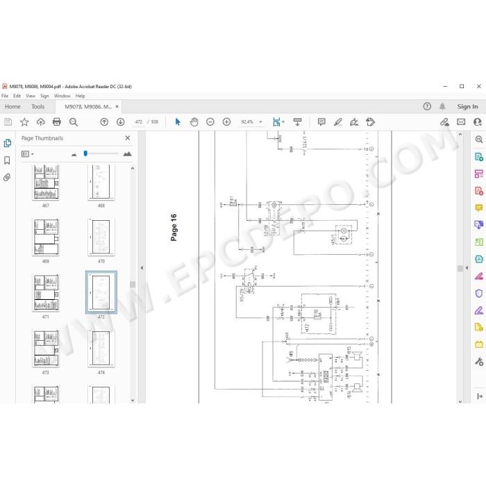The width and height of the screenshot is (486, 486).
Task: Open the Help menu
Action: pos(80,96)
